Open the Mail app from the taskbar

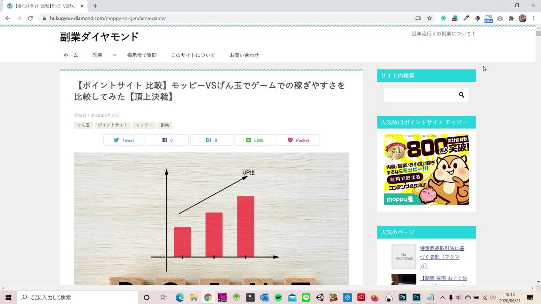coord(292,297)
